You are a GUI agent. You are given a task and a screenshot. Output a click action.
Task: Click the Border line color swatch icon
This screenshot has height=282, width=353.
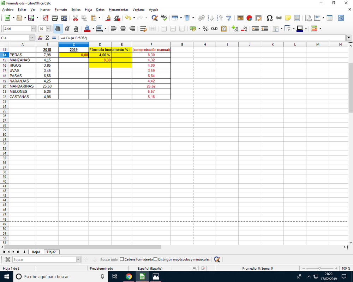click(300, 29)
